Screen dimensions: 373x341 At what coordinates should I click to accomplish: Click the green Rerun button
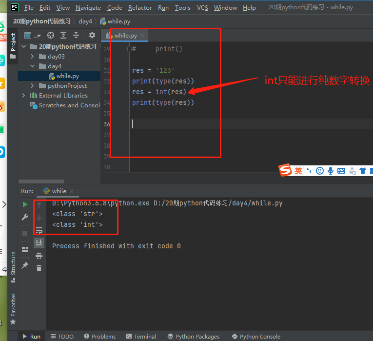pyautogui.click(x=25, y=204)
